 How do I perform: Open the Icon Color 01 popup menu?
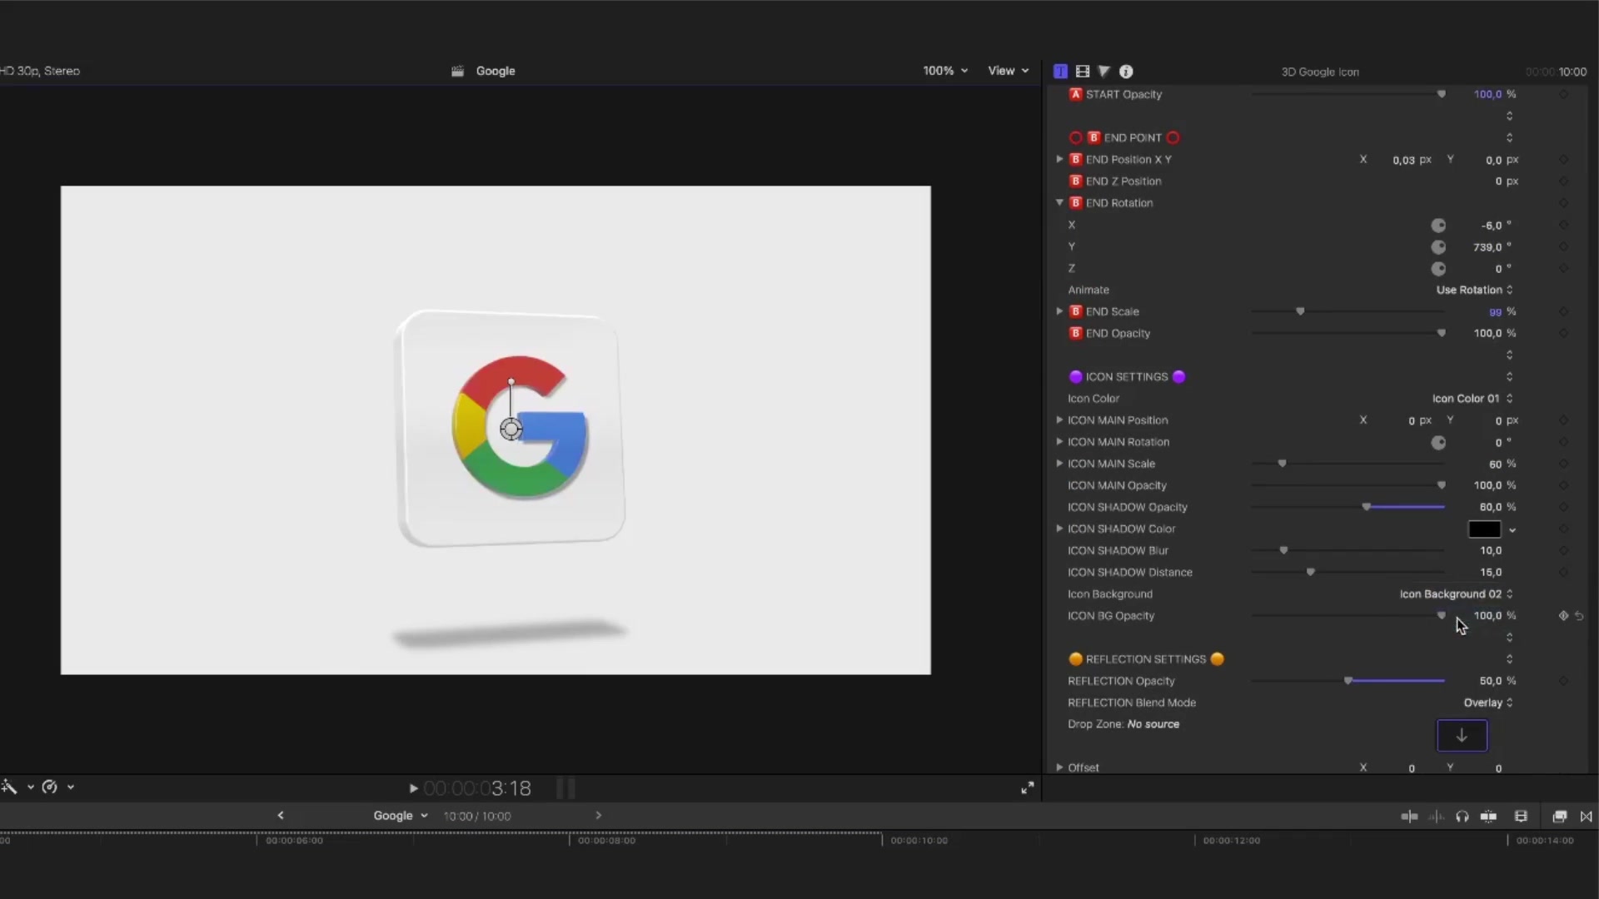click(1472, 399)
